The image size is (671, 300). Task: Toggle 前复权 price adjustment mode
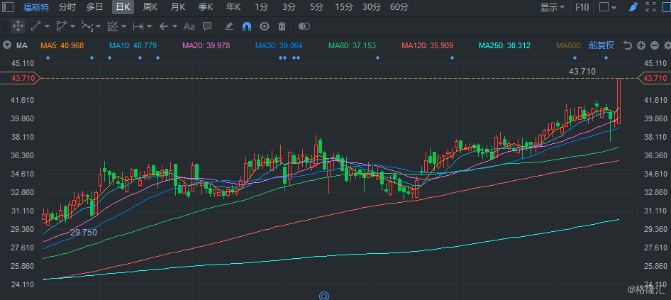[601, 45]
